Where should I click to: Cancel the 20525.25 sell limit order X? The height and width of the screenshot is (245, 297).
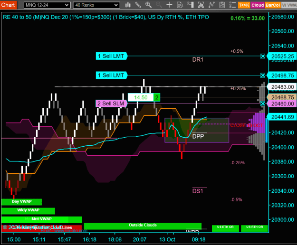[263, 56]
